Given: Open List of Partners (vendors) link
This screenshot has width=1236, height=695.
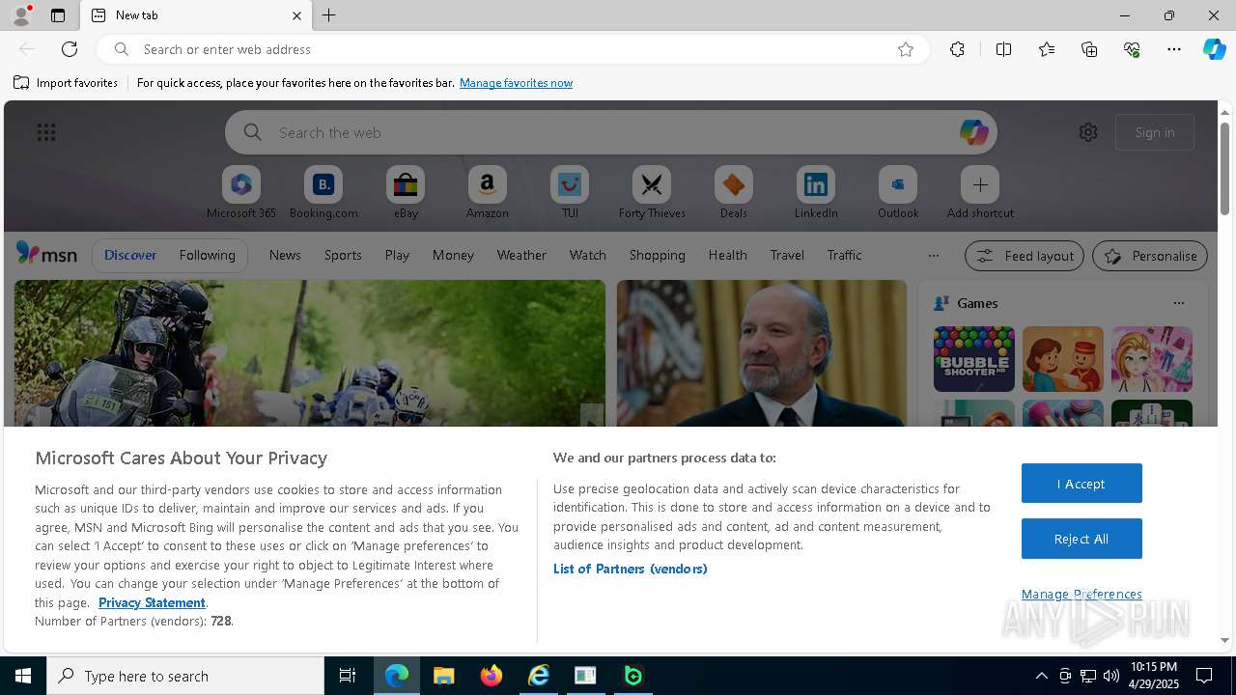Looking at the screenshot, I should (x=630, y=569).
